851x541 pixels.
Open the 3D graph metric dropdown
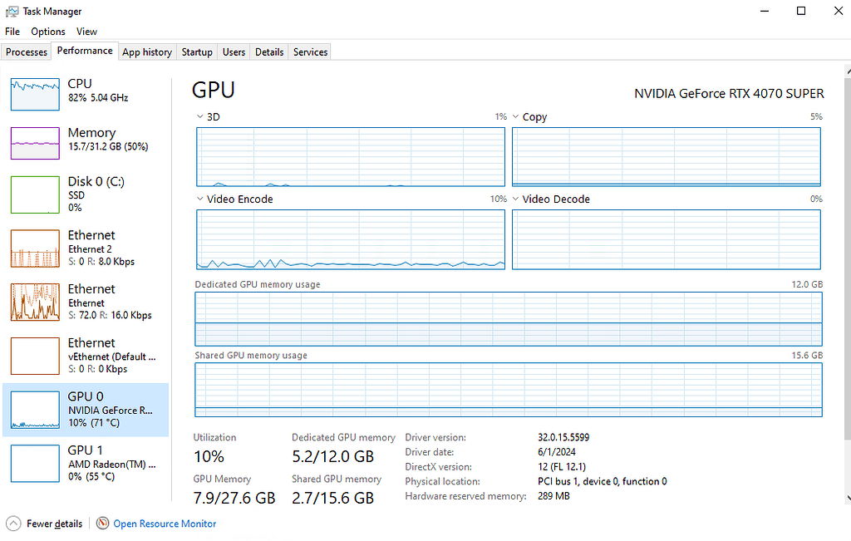[200, 116]
